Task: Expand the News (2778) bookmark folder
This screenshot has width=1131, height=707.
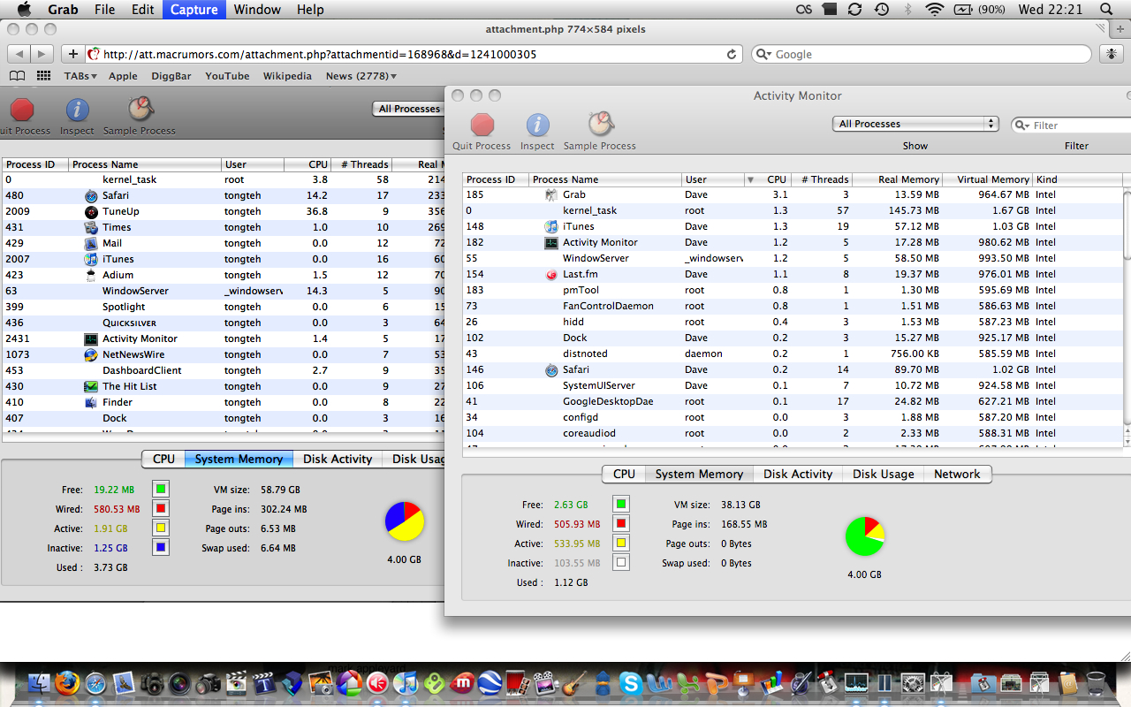Action: (361, 76)
